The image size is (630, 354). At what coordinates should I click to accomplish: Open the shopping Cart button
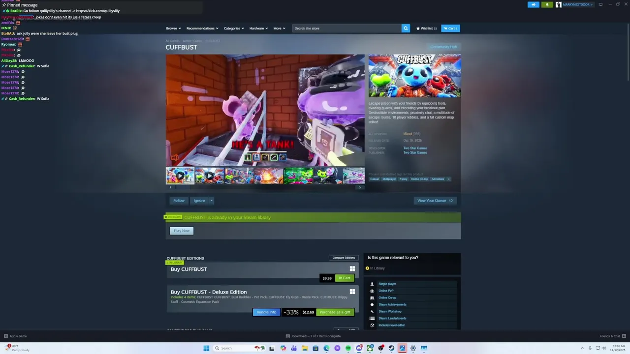point(450,28)
